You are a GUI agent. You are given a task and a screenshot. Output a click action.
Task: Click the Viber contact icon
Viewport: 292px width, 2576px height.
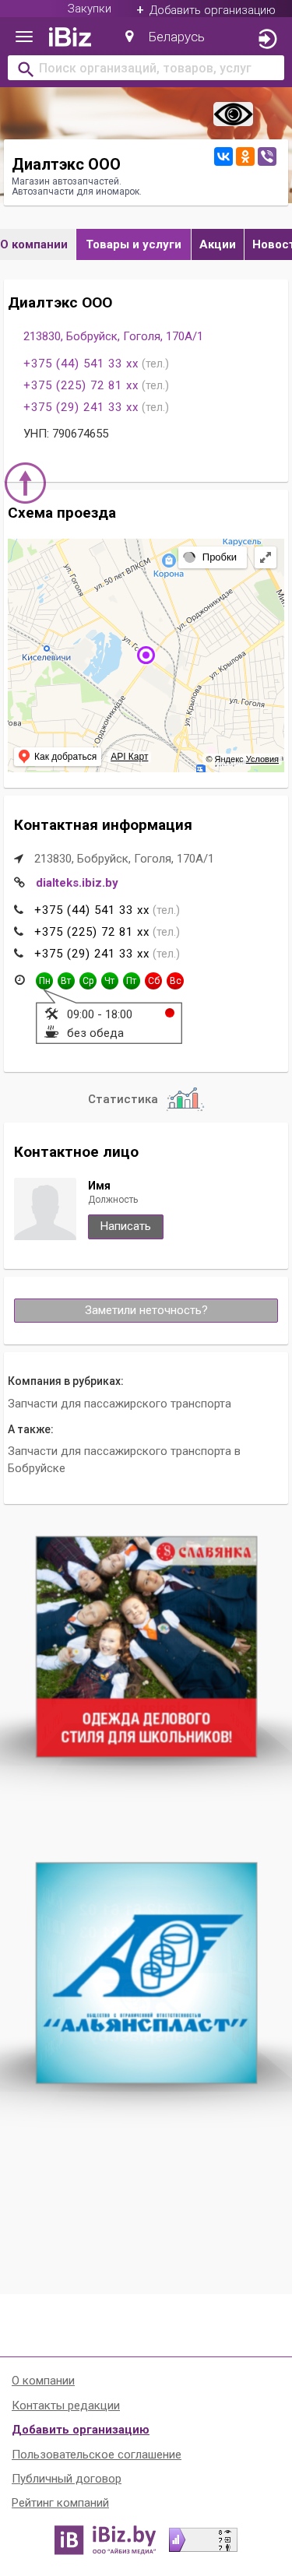pos(267,156)
